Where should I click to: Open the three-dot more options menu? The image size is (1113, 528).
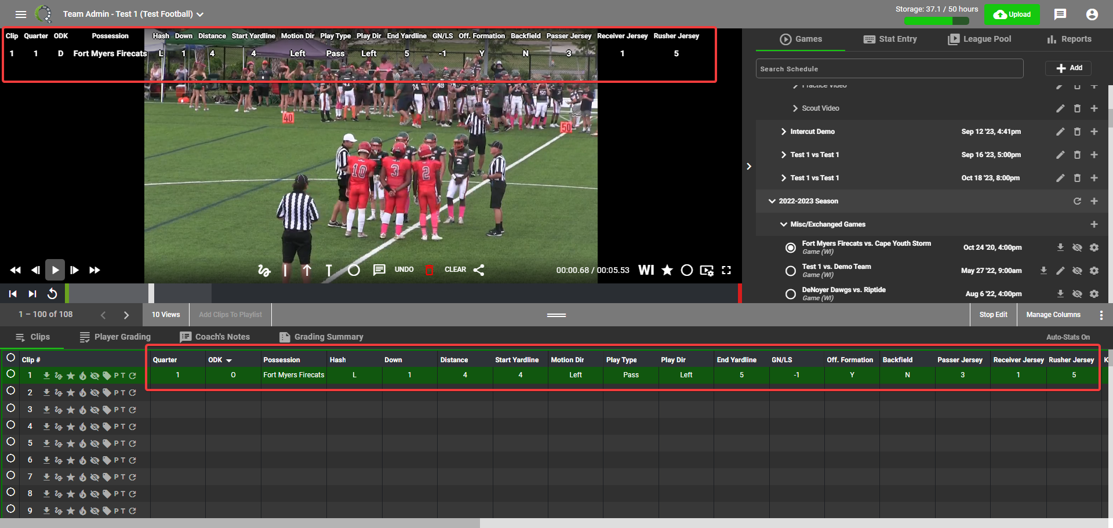1101,315
